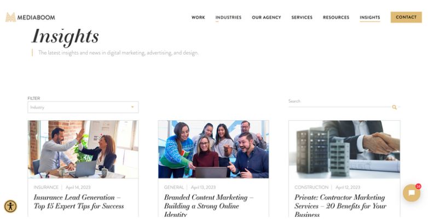
Task: Open the accessibility widget icon
Action: pos(10,207)
